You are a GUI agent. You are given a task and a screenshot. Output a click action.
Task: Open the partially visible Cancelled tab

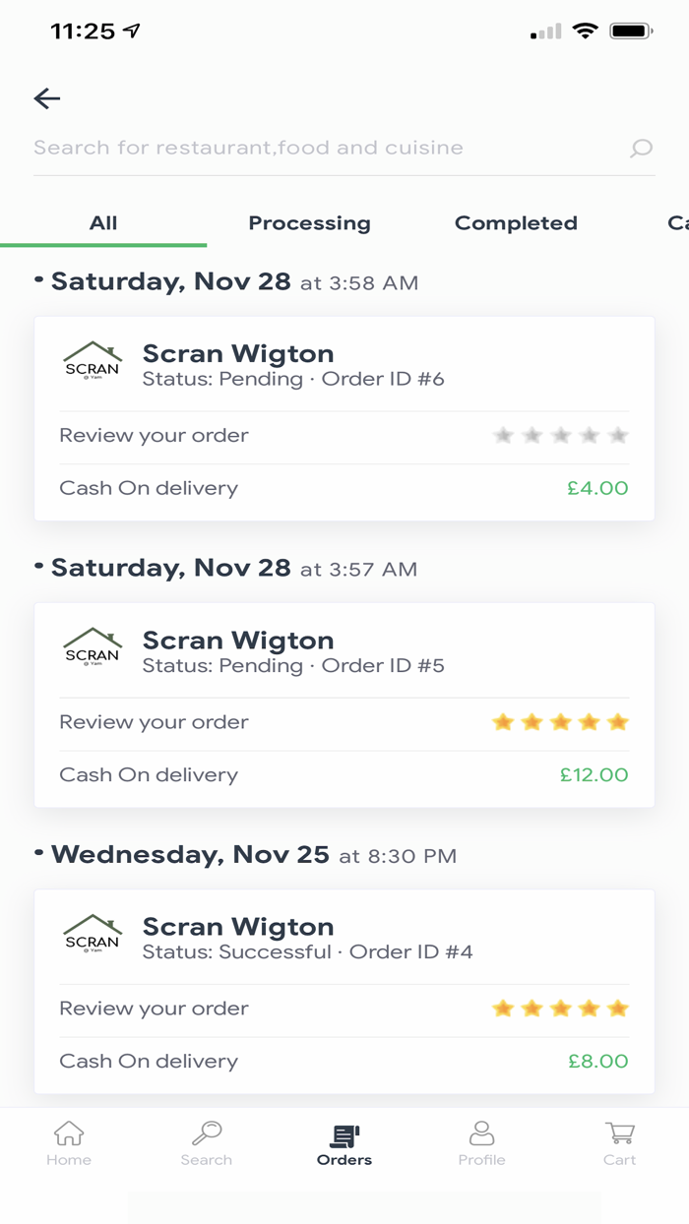tap(678, 223)
